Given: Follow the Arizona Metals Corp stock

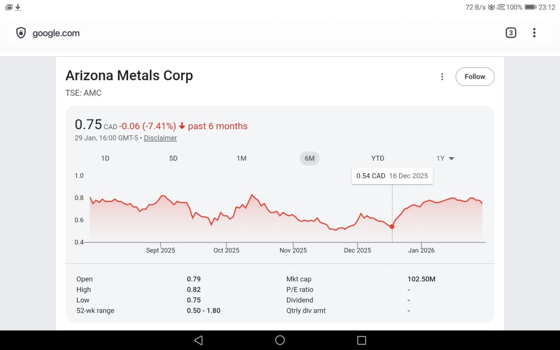Looking at the screenshot, I should [474, 77].
